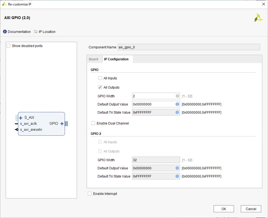Viewport: 268px width, 218px height.
Task: Click the IP Location folder icon
Action: (36, 32)
